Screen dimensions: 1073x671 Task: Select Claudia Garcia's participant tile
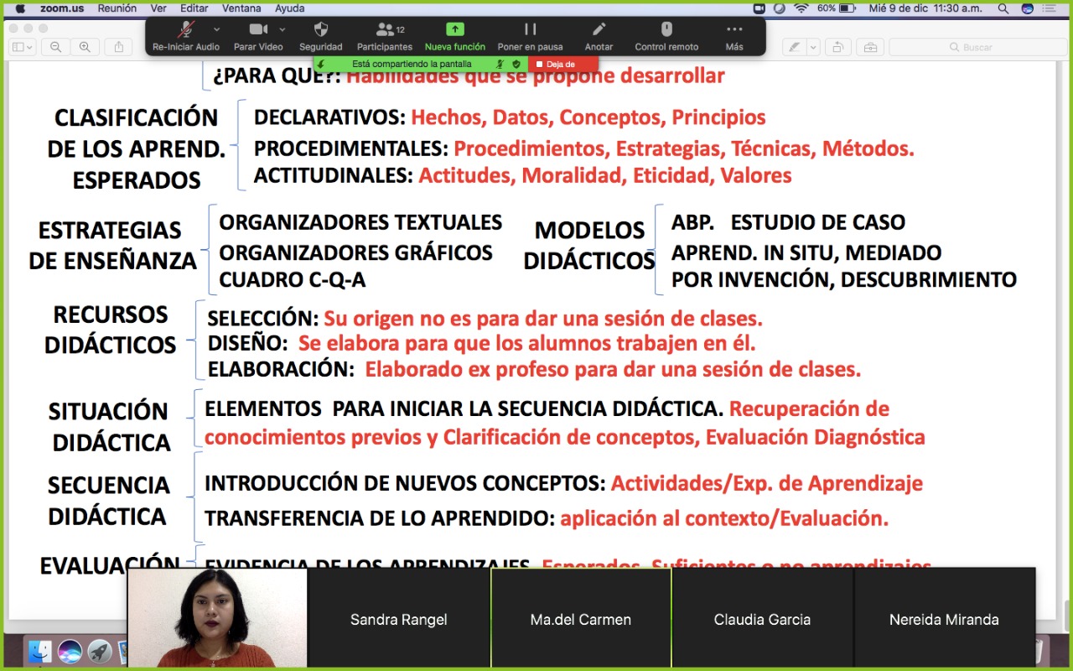click(x=762, y=620)
